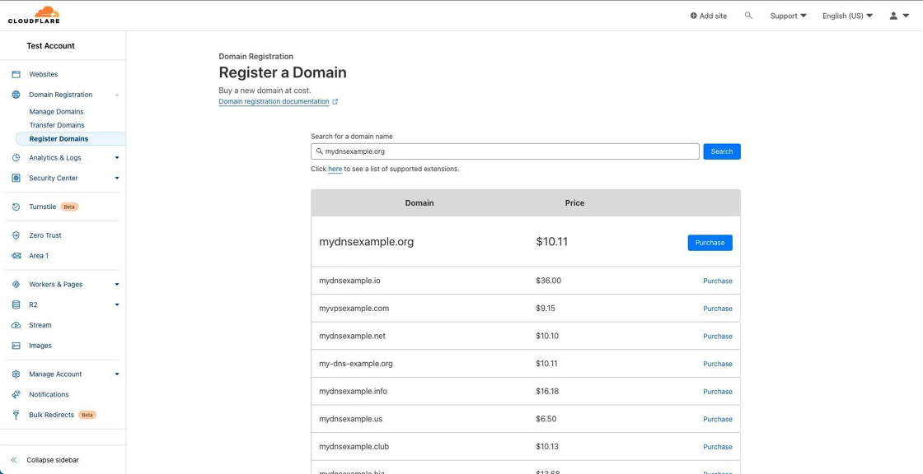Click mydnsexample.org domain name in top row
This screenshot has width=923, height=474.
(x=366, y=242)
